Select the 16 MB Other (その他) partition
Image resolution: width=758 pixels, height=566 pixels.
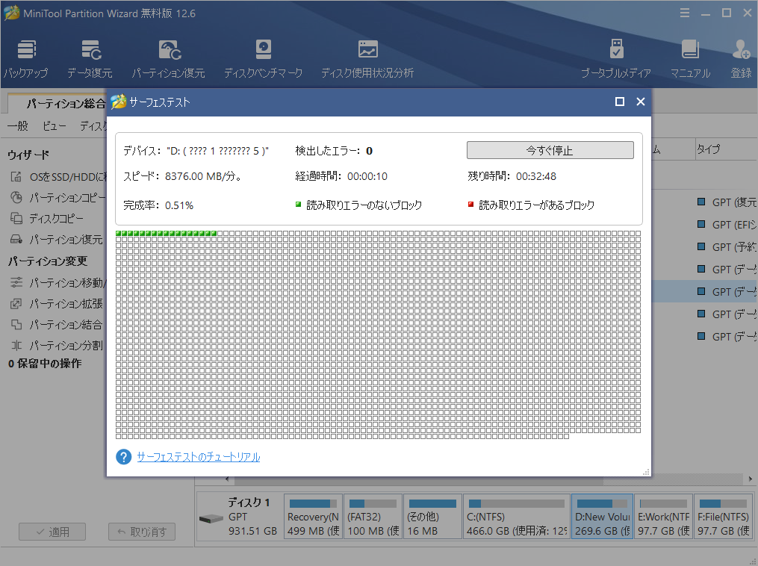pos(432,517)
